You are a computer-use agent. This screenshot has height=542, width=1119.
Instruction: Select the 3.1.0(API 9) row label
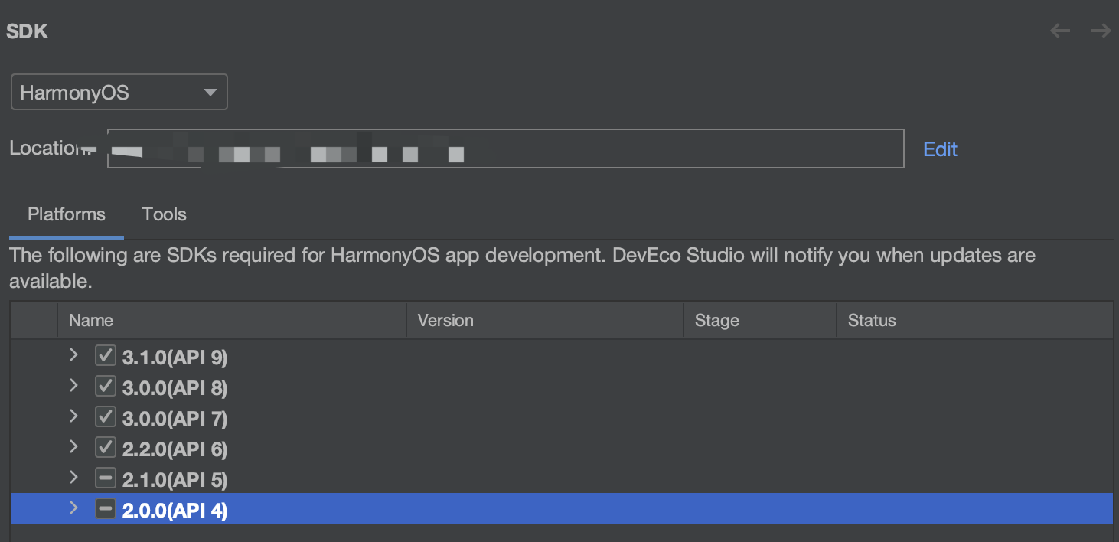tap(175, 358)
